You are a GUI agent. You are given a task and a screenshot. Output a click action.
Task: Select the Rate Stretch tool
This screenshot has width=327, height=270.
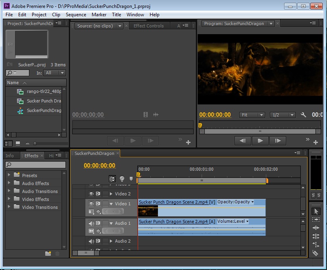tap(316, 244)
